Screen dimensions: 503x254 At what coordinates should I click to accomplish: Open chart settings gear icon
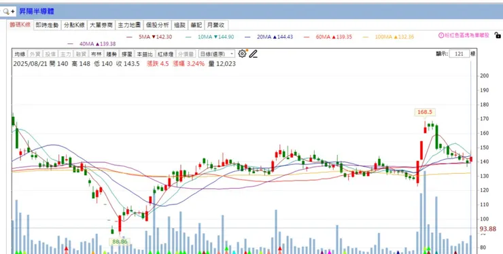point(242,54)
